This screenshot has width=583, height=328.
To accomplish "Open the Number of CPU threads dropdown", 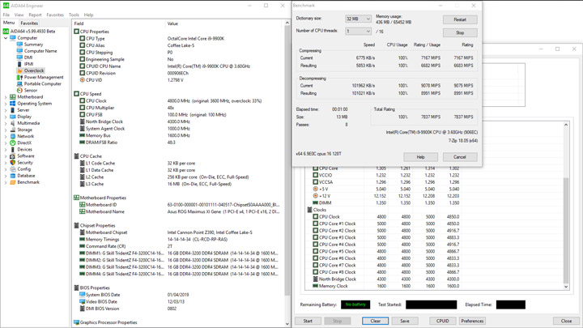I will 358,32.
